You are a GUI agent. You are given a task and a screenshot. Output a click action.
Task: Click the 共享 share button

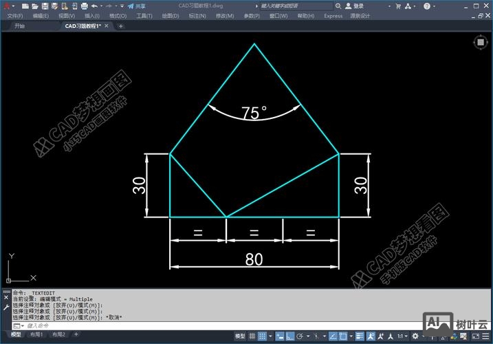click(x=136, y=6)
